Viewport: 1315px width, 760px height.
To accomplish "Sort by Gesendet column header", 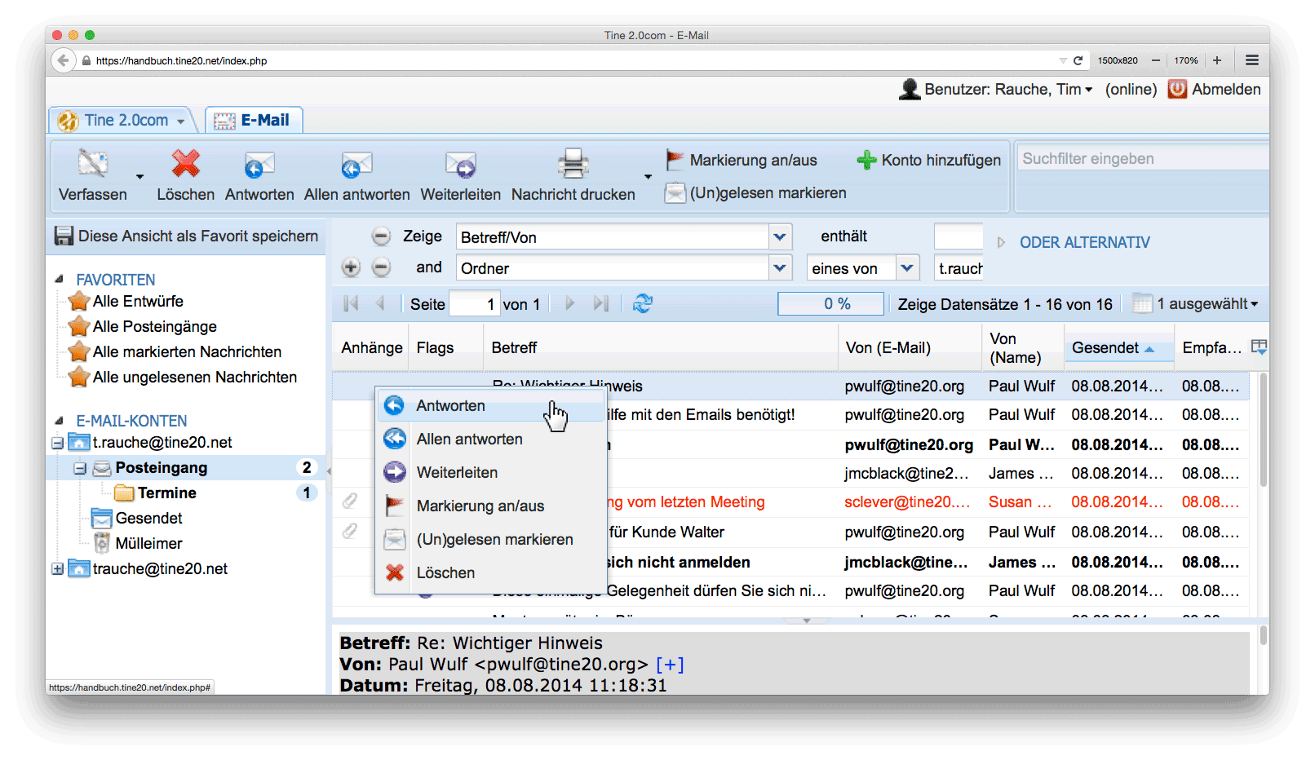I will [x=1118, y=348].
